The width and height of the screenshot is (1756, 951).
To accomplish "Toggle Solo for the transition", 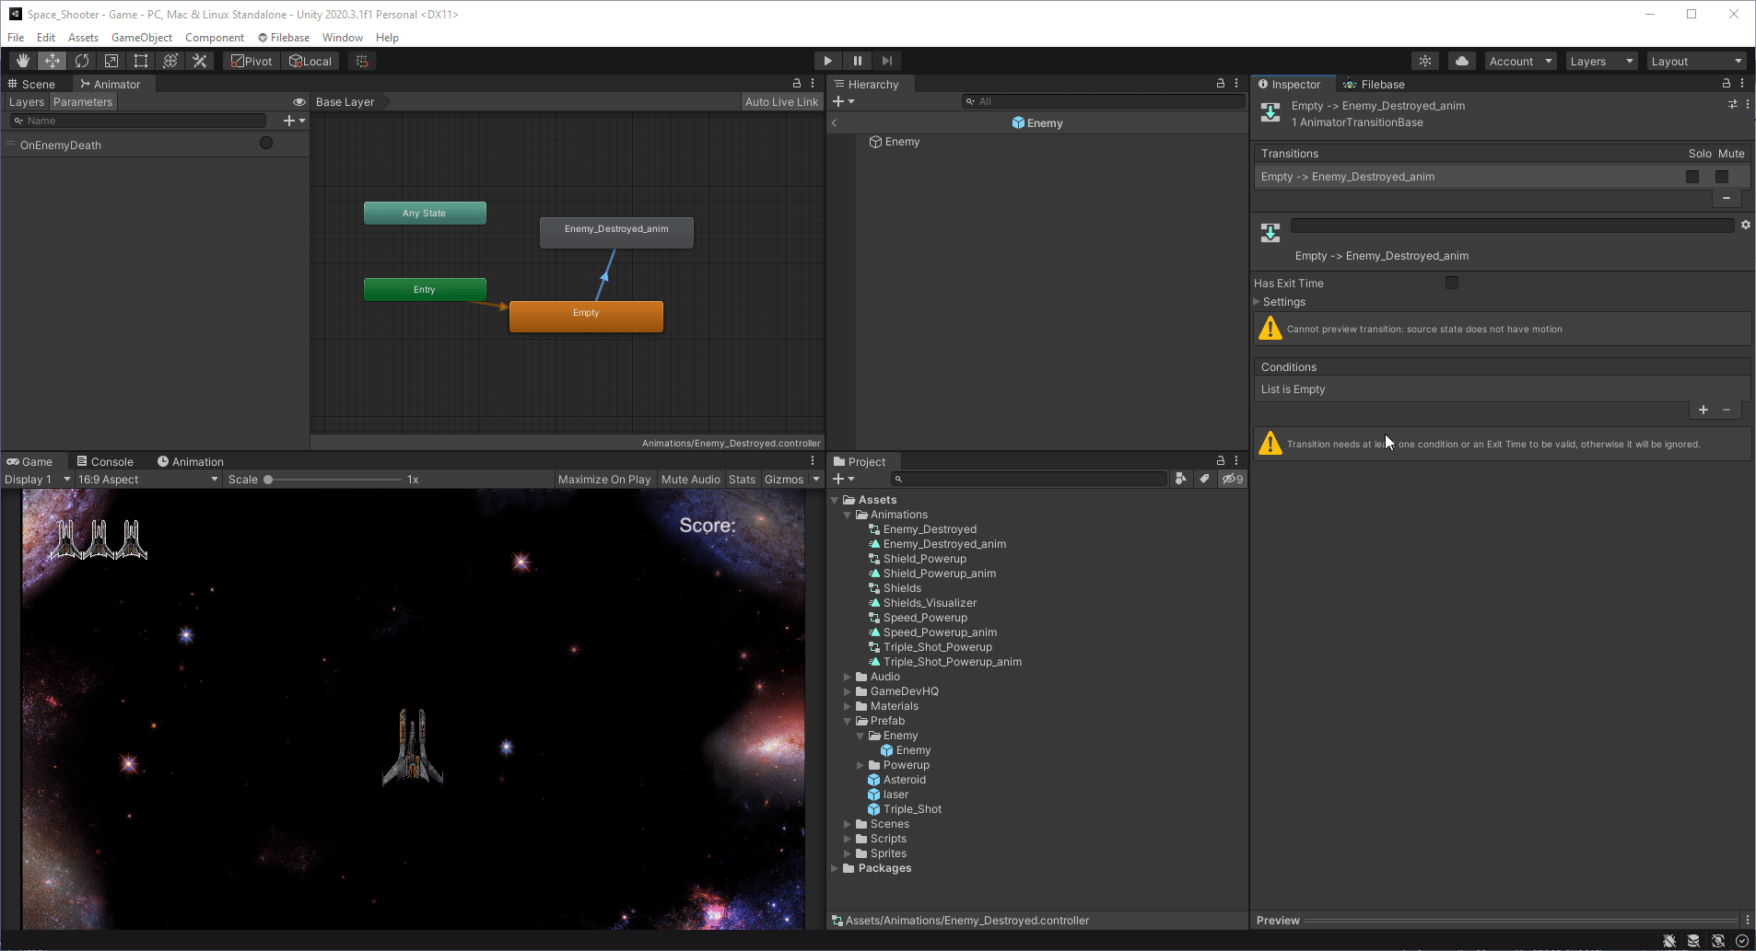I will tap(1692, 177).
